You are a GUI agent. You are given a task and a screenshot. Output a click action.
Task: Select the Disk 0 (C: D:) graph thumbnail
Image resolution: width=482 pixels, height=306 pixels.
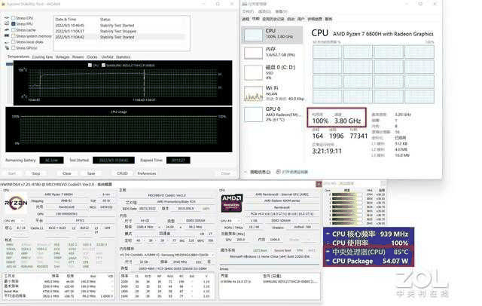pyautogui.click(x=253, y=73)
